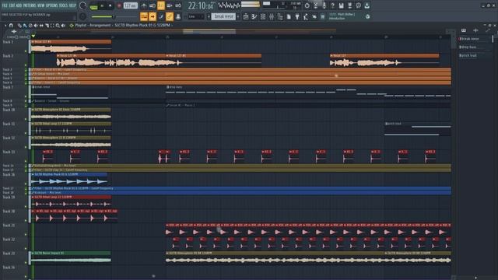This screenshot has height=280, width=498.
Task: Click the master volume knob
Action: (x=83, y=5)
